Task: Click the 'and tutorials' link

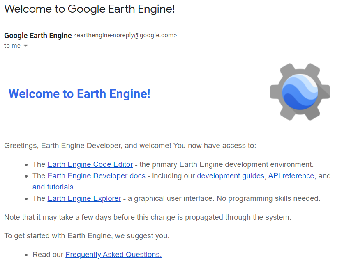Action: point(53,187)
